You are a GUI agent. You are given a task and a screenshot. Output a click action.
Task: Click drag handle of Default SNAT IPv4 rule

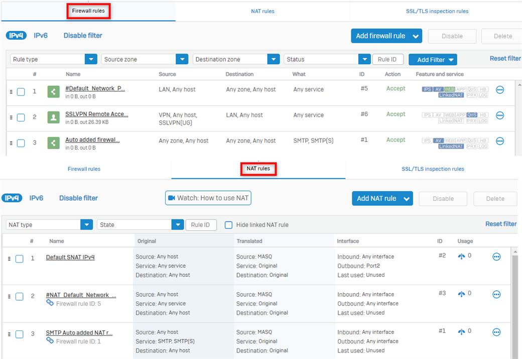[x=9, y=259]
